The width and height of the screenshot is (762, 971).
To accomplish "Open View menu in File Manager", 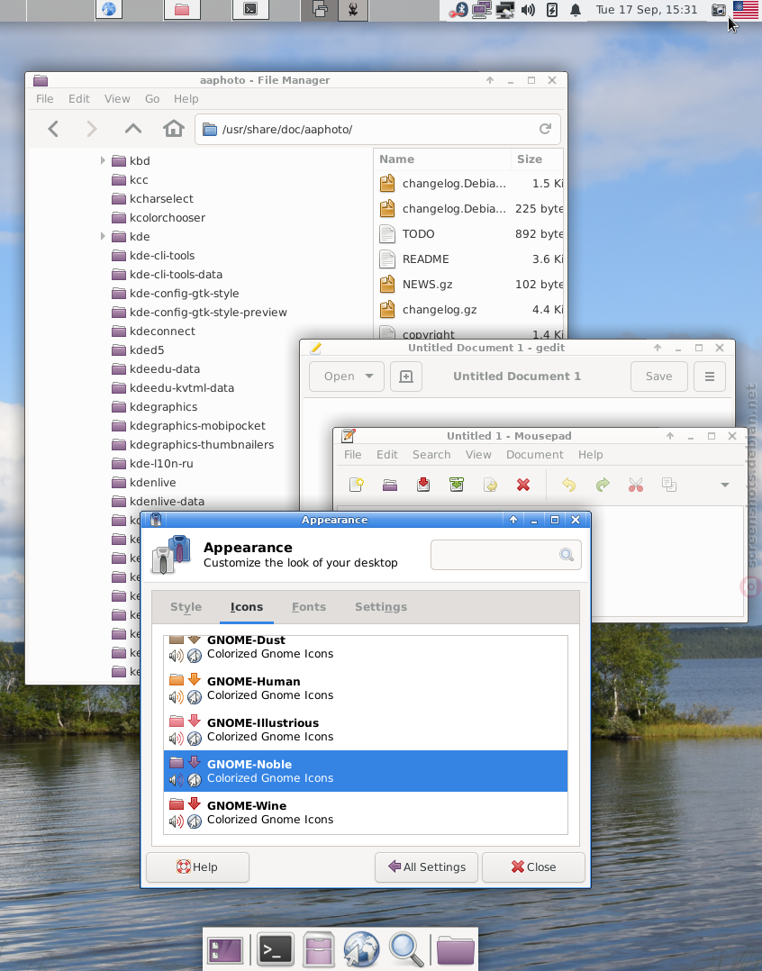I will pyautogui.click(x=117, y=99).
